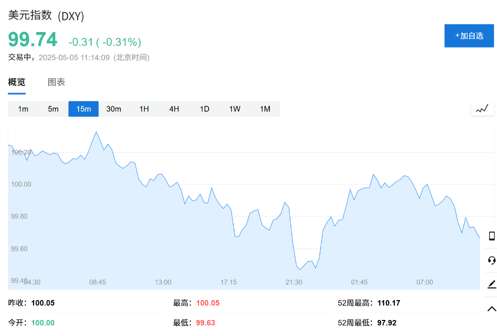497x336 pixels.
Task: Expand the 5m interval selector
Action: pyautogui.click(x=53, y=109)
